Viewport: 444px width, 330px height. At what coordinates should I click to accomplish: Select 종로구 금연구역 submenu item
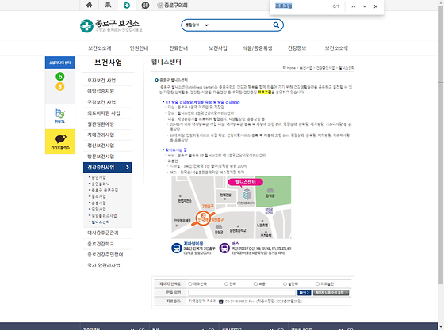point(105,190)
